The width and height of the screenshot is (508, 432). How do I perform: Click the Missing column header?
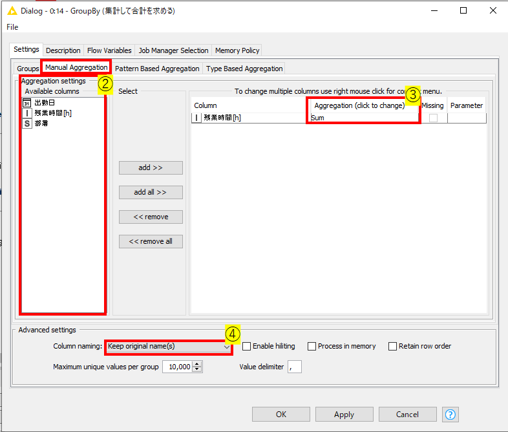tap(432, 105)
